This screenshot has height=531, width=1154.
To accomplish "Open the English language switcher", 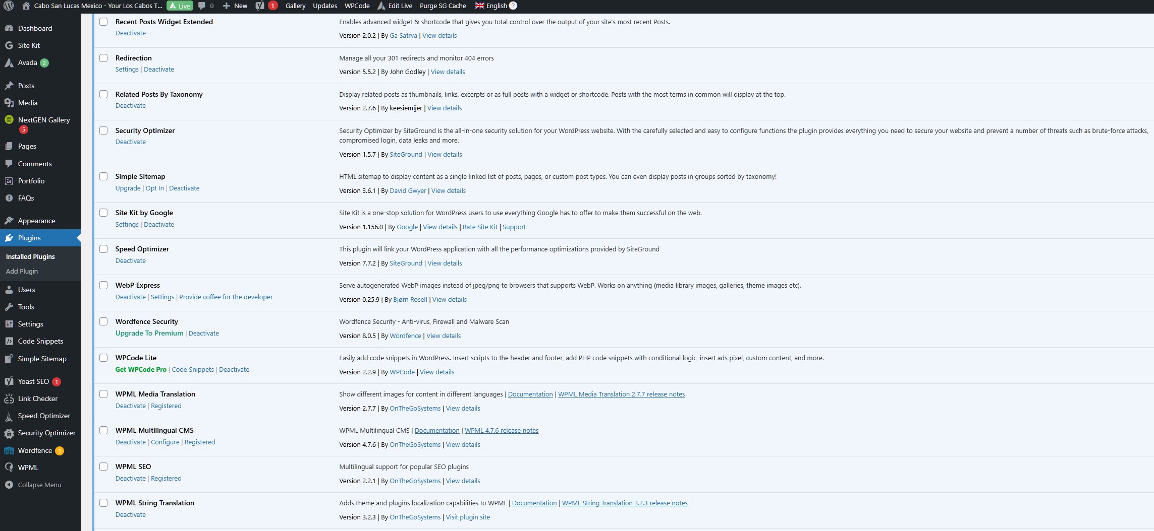I will pyautogui.click(x=491, y=6).
